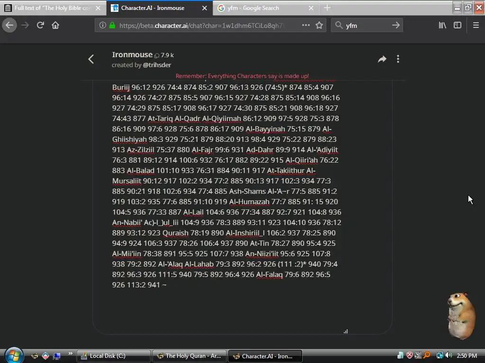Click the word Al-Falaq in the message

point(269,275)
